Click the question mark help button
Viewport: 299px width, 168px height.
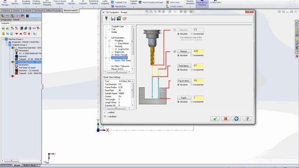click(247, 119)
